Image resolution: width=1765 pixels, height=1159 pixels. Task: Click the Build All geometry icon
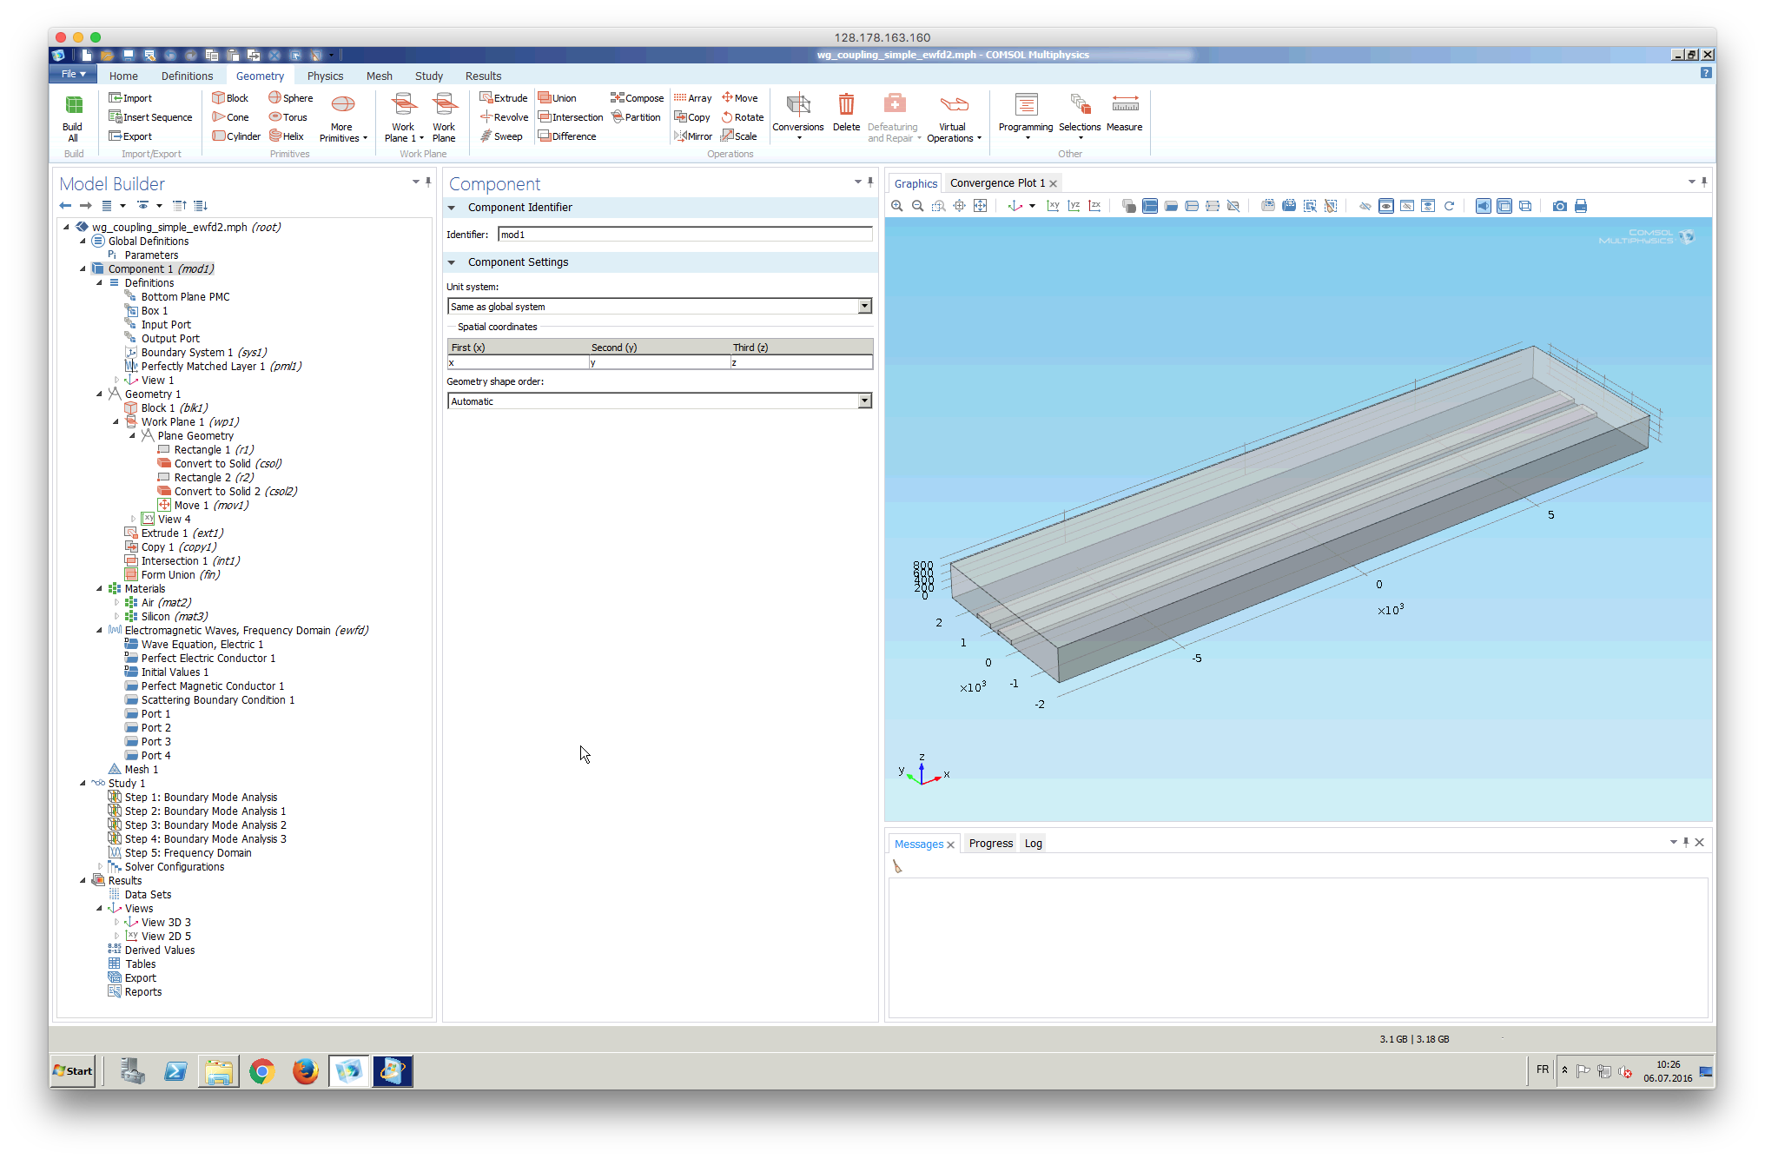[x=73, y=117]
